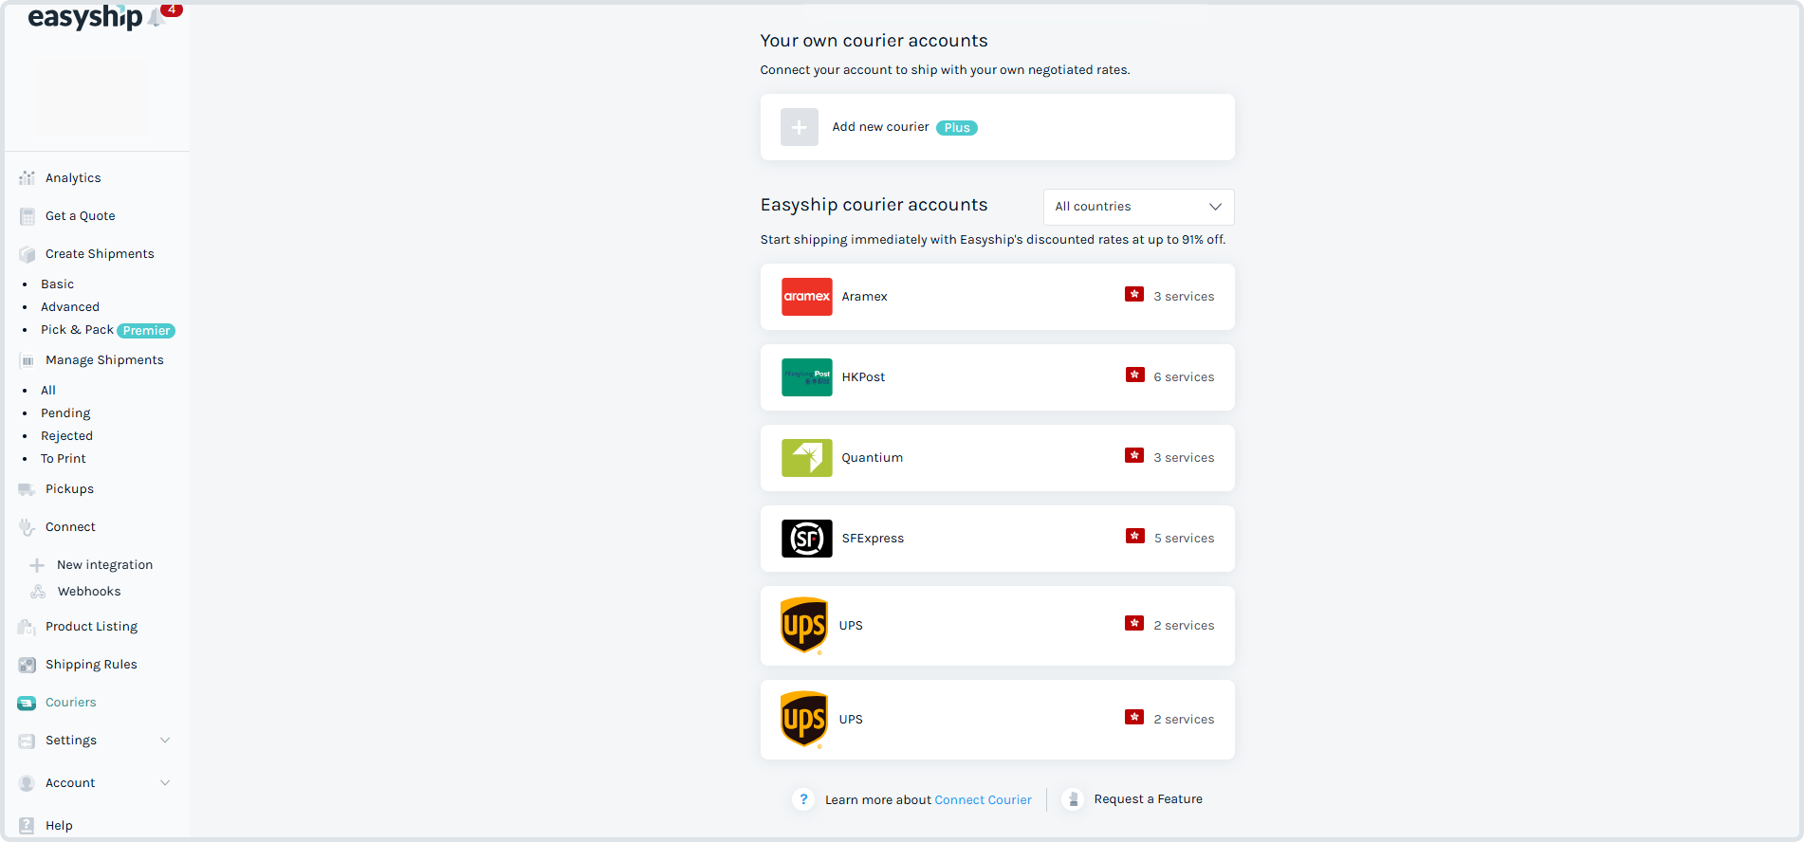The image size is (1804, 842).
Task: Click the HKPost logo
Action: [x=807, y=377]
